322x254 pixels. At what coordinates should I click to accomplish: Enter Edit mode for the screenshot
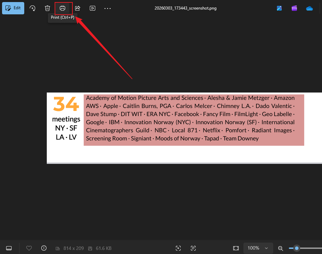tap(13, 8)
